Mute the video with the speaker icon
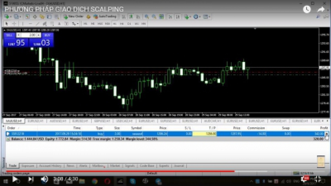331x186 pixels. [44, 179]
